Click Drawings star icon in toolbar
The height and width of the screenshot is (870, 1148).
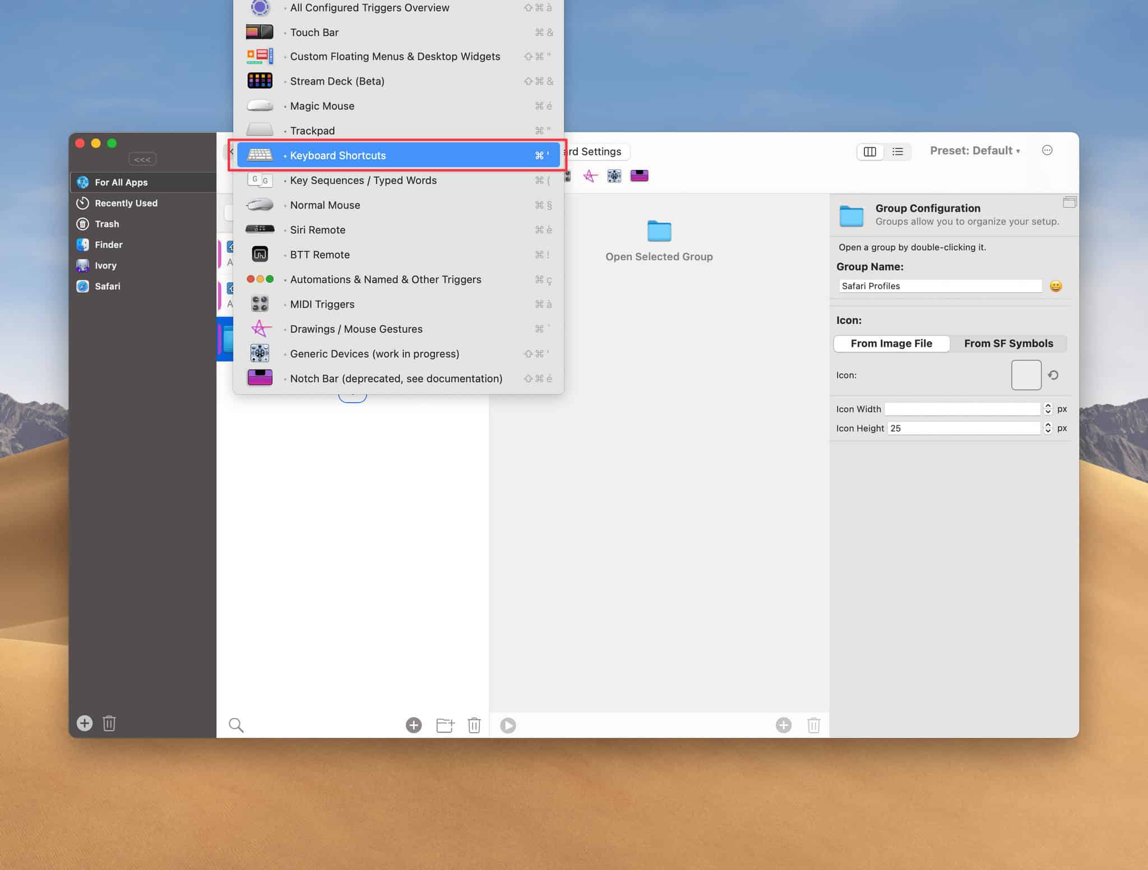590,176
